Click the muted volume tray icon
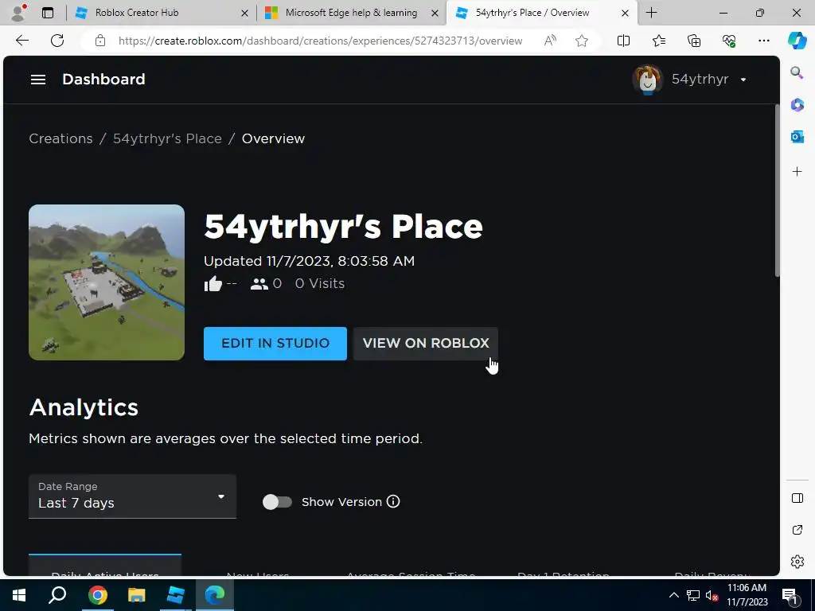 tap(711, 595)
